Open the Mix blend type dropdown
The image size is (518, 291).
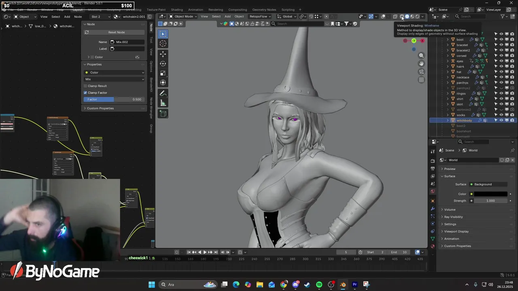coord(115,79)
